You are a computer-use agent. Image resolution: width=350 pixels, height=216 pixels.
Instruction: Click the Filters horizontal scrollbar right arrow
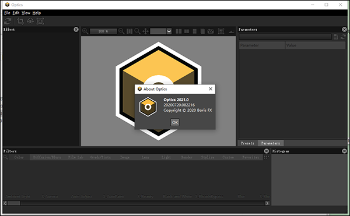click(x=267, y=203)
